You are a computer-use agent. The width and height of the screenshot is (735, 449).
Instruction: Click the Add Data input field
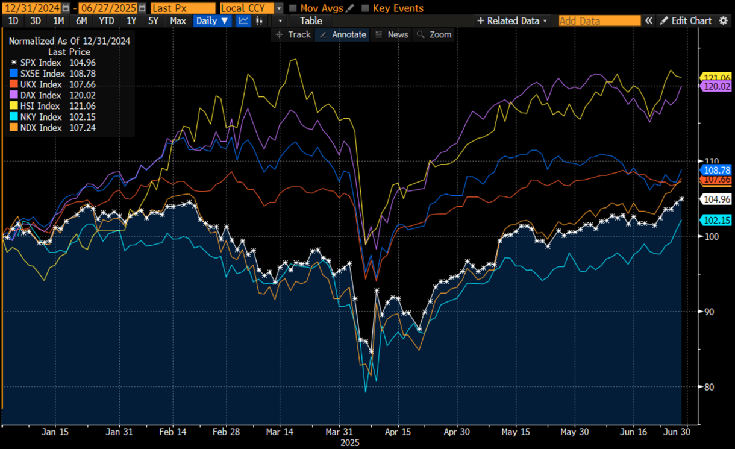599,20
